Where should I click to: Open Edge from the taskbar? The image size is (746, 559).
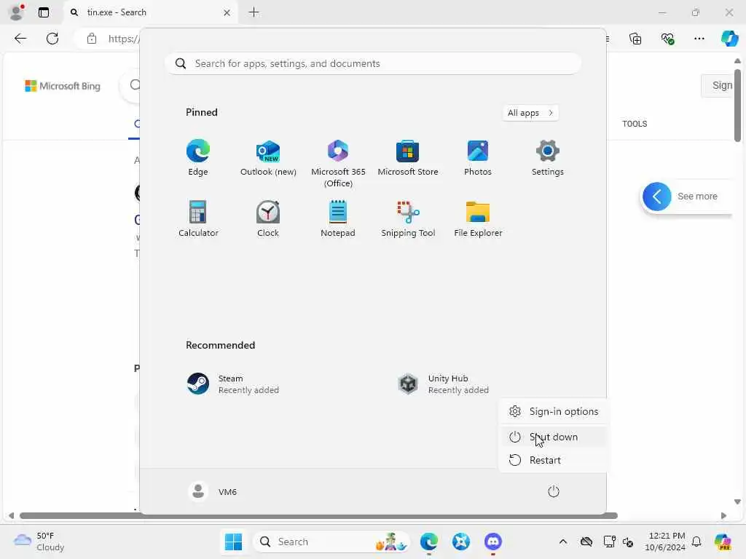pos(429,542)
